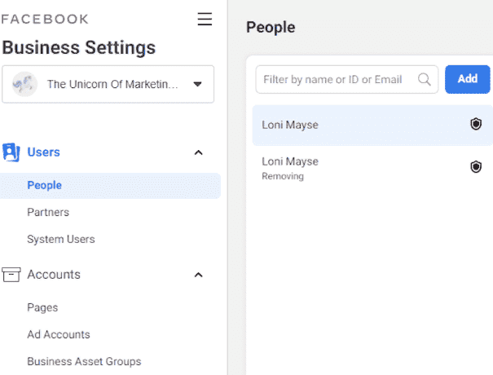Open the business account dropdown arrow
This screenshot has height=375, width=493.
[197, 84]
